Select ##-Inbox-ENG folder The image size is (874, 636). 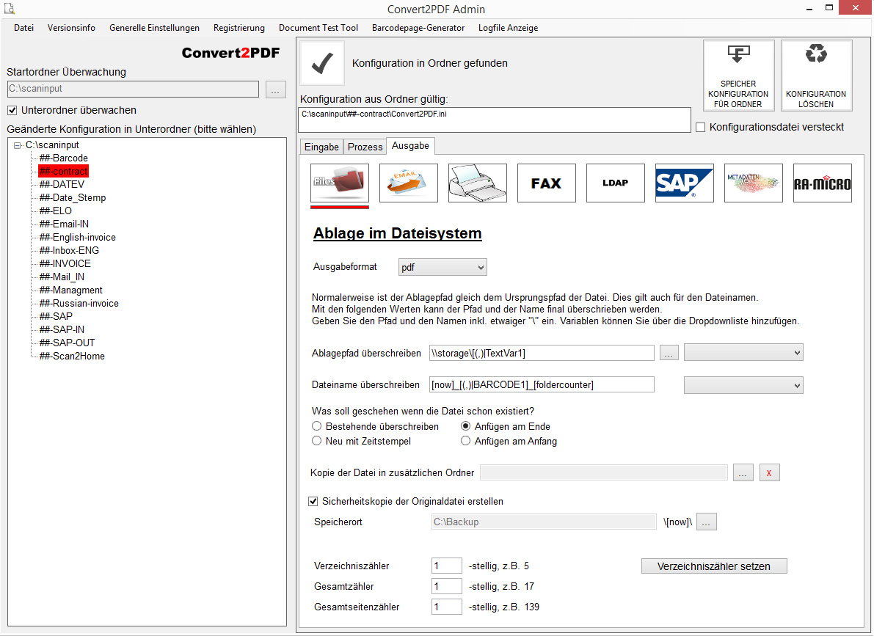pyautogui.click(x=69, y=250)
